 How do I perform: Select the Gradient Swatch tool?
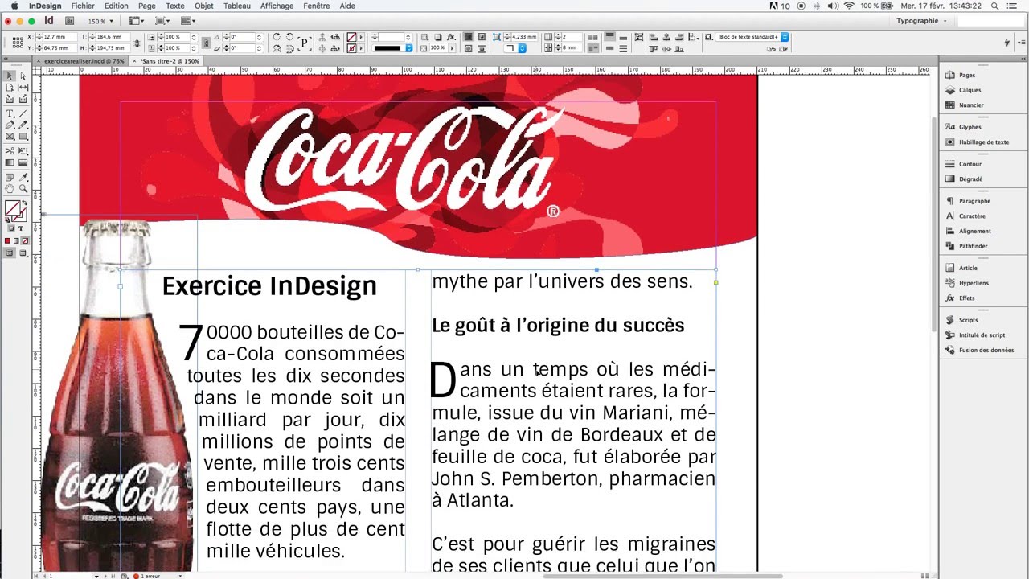[x=10, y=162]
